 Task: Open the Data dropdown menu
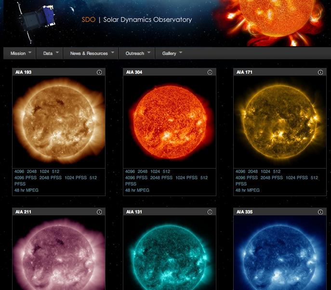tap(51, 53)
